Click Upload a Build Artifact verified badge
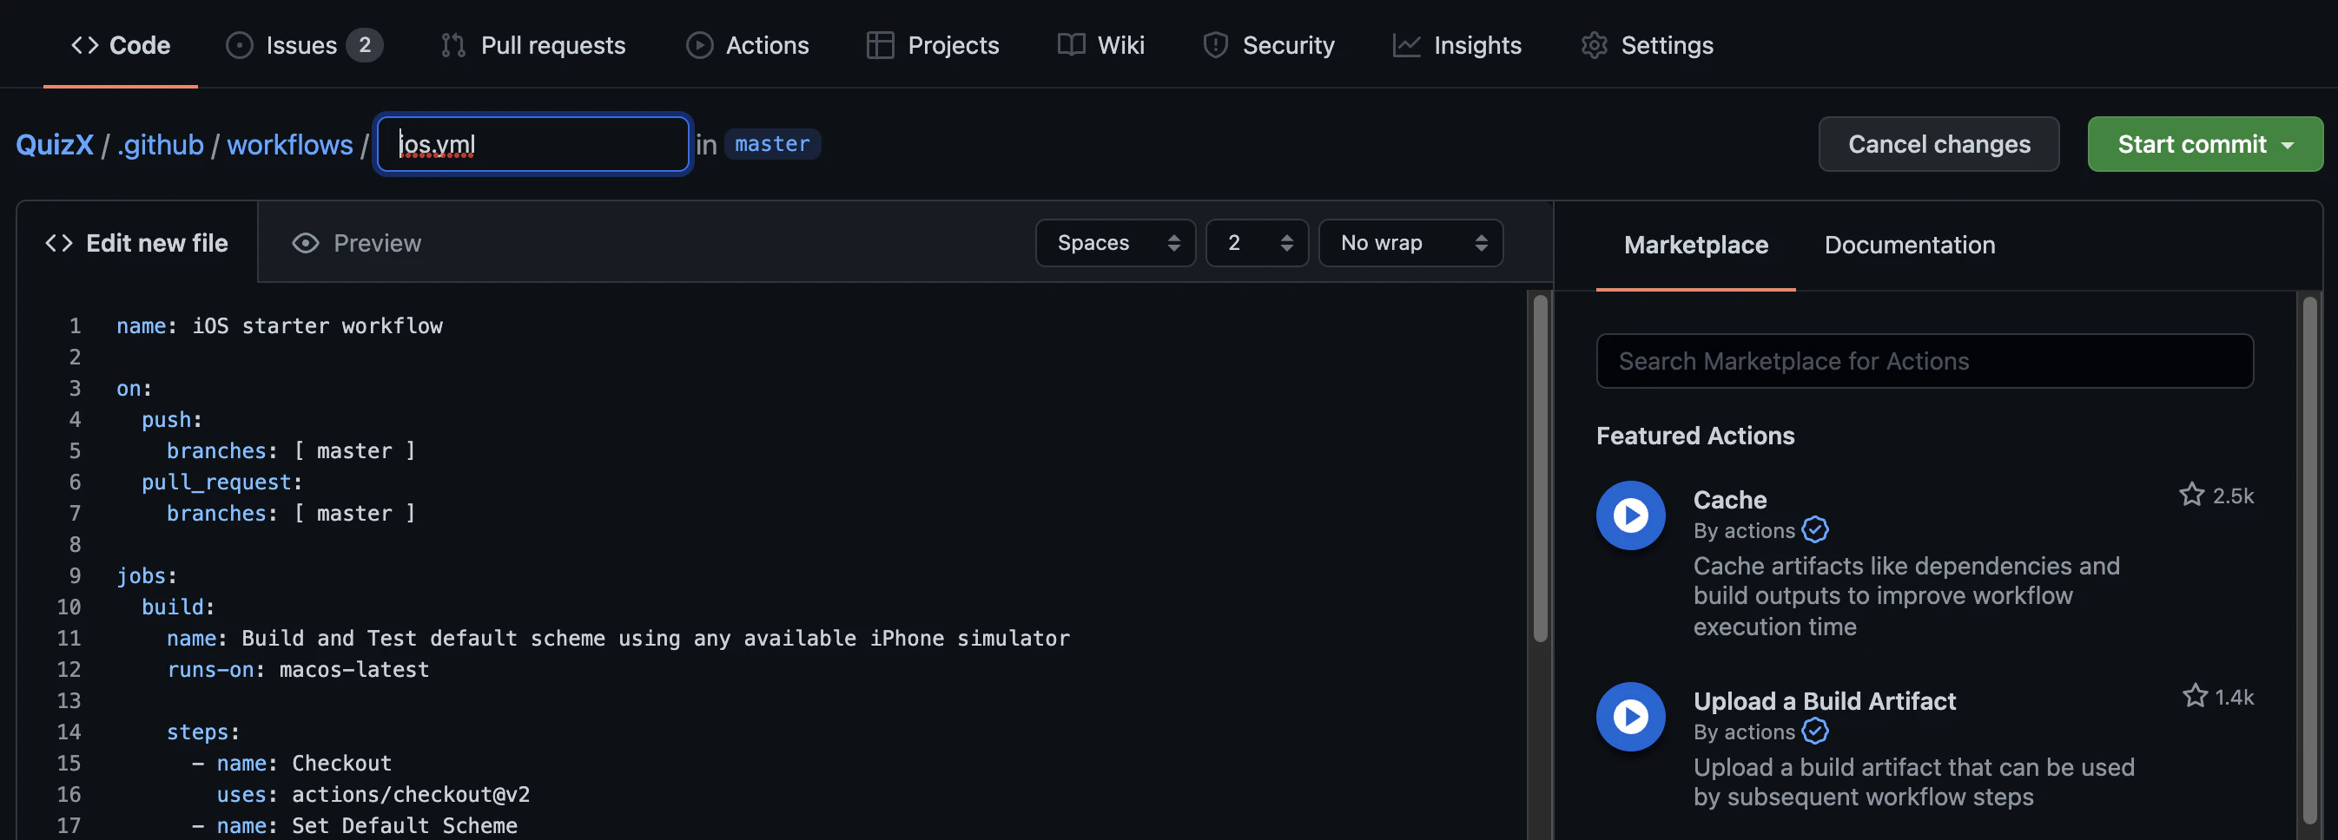 pos(1815,731)
